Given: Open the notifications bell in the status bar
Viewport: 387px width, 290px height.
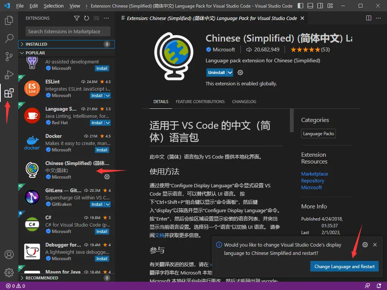Looking at the screenshot, I should pos(379,286).
